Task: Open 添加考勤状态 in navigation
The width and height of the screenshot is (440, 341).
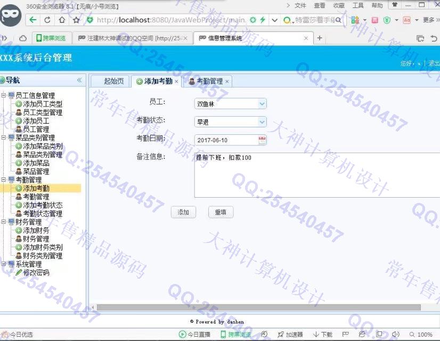Action: [43, 205]
